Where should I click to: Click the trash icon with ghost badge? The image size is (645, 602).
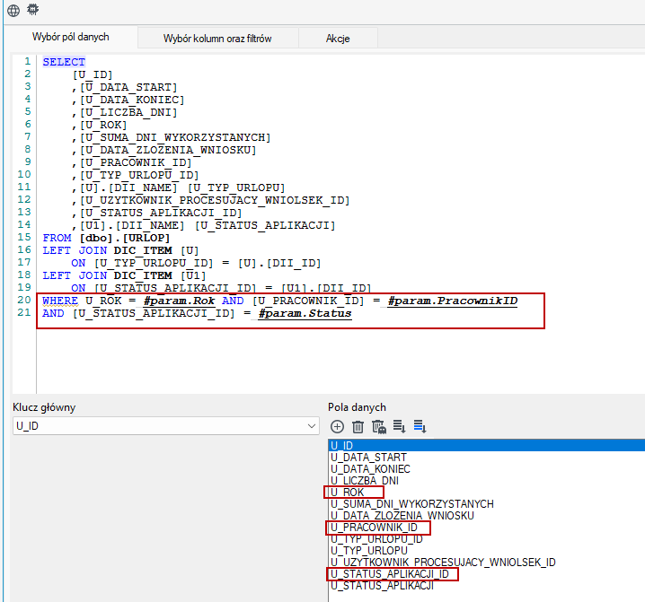[379, 427]
